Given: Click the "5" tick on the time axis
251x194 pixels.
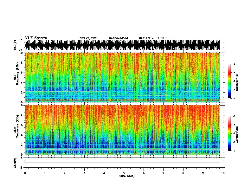Looking at the screenshot, I should pos(124,173).
